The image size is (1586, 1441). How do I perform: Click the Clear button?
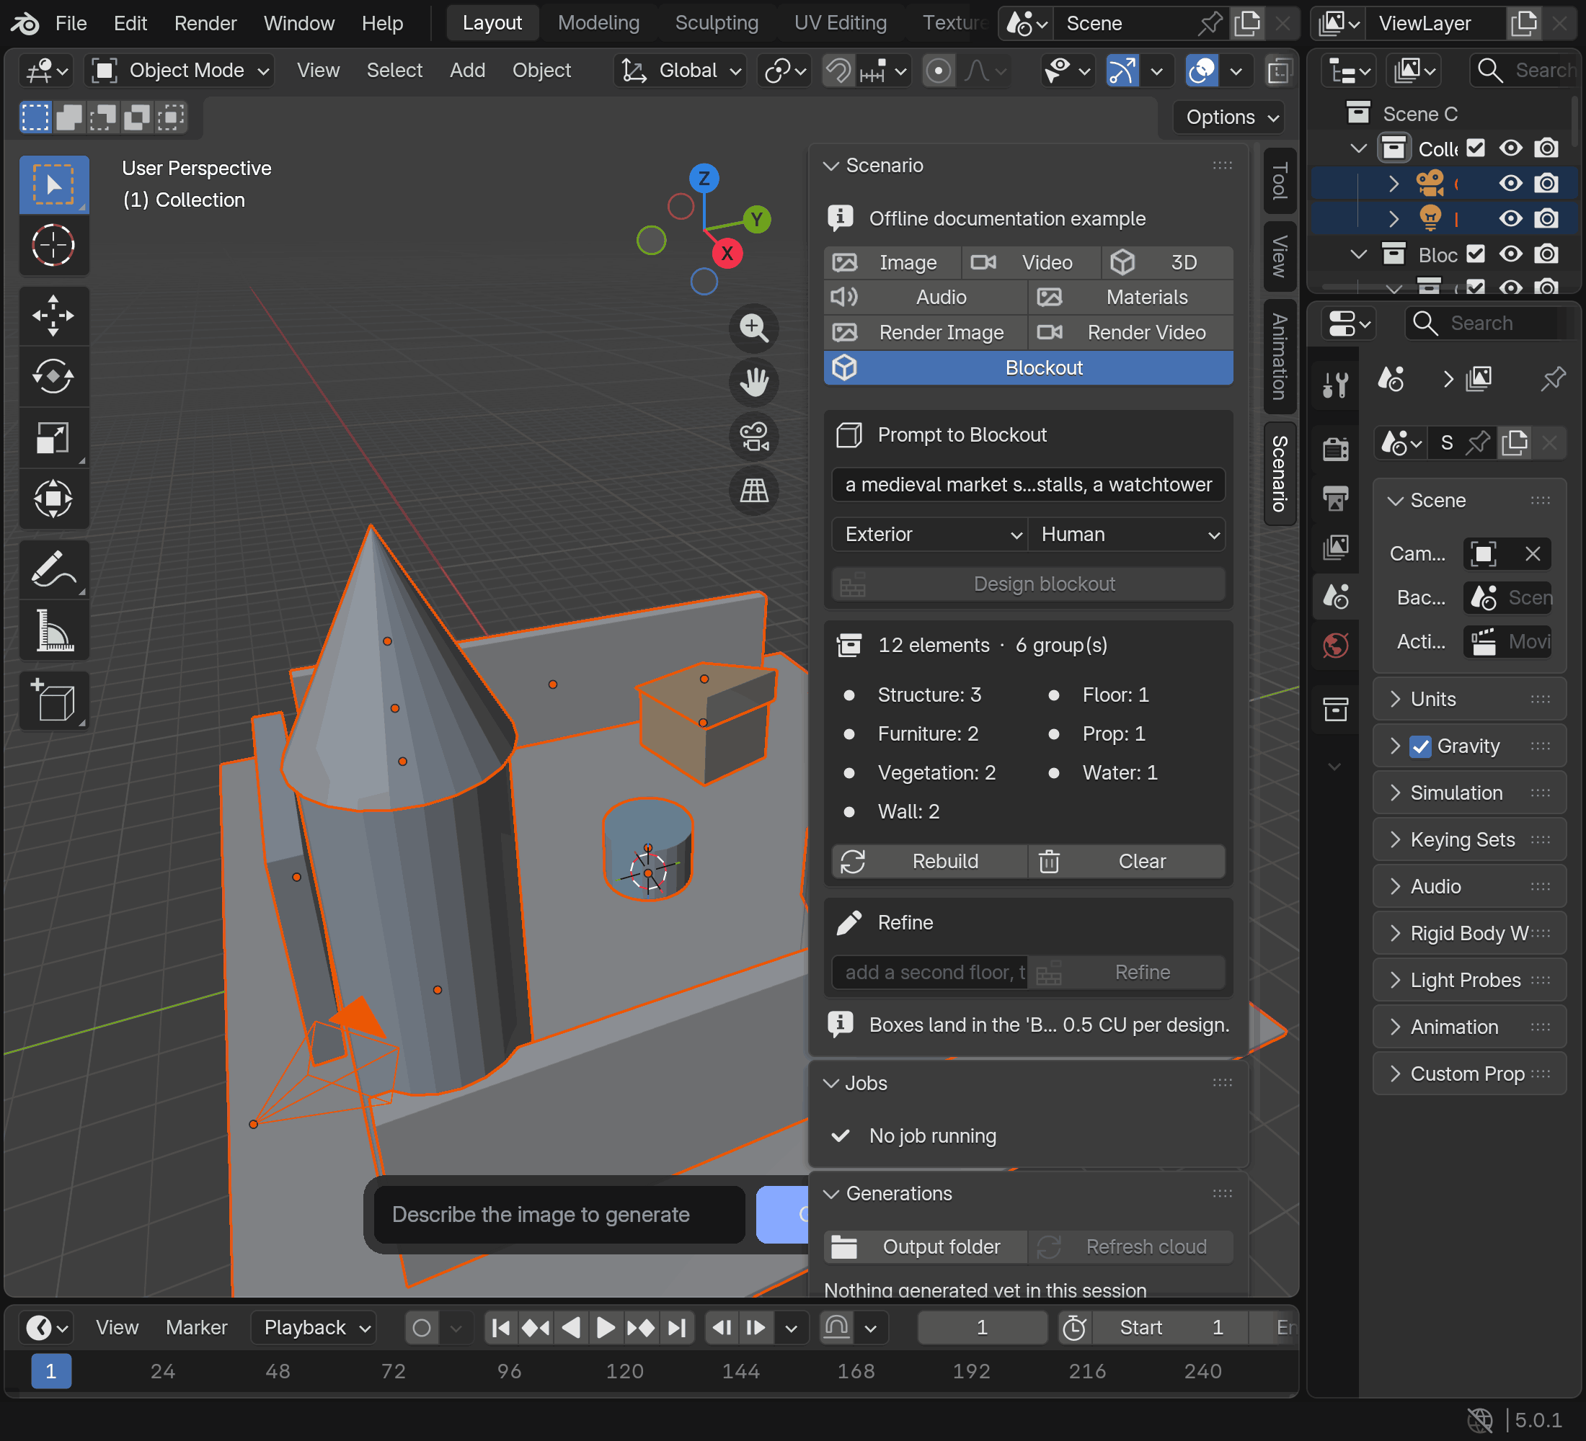(x=1127, y=862)
